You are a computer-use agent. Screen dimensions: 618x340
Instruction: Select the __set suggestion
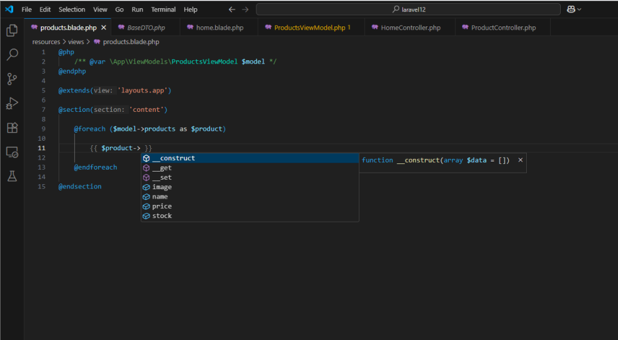click(x=250, y=177)
